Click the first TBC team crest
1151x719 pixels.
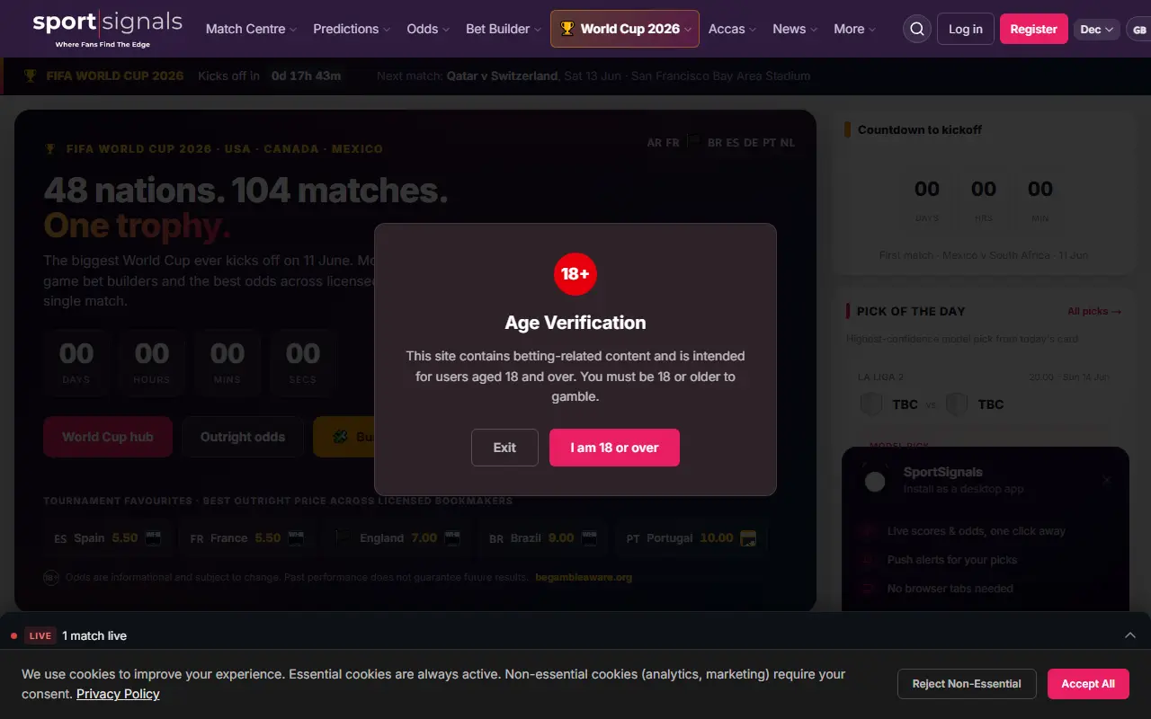pyautogui.click(x=870, y=404)
